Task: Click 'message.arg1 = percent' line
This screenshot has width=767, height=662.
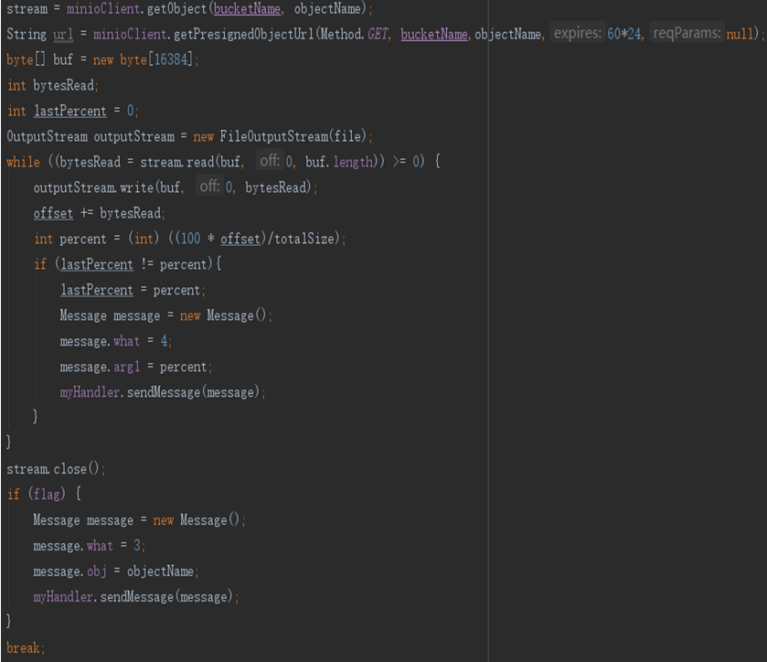Action: [x=136, y=367]
